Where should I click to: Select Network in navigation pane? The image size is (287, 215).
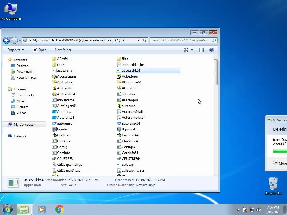tap(20, 136)
